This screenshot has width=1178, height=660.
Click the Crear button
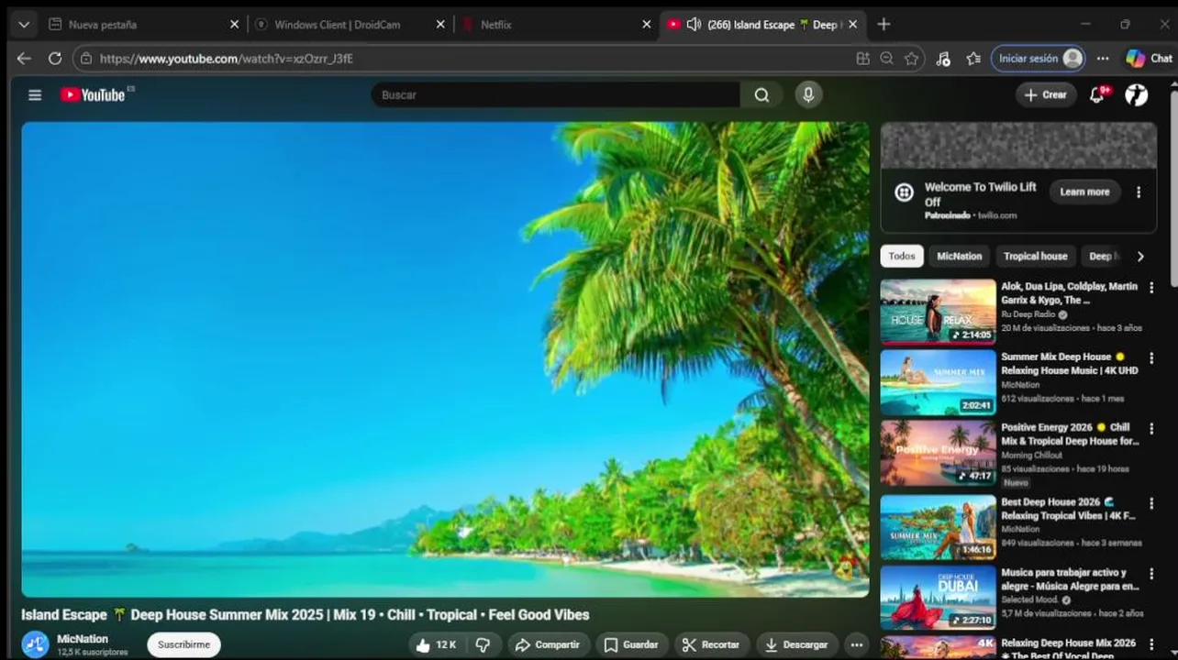coord(1046,94)
